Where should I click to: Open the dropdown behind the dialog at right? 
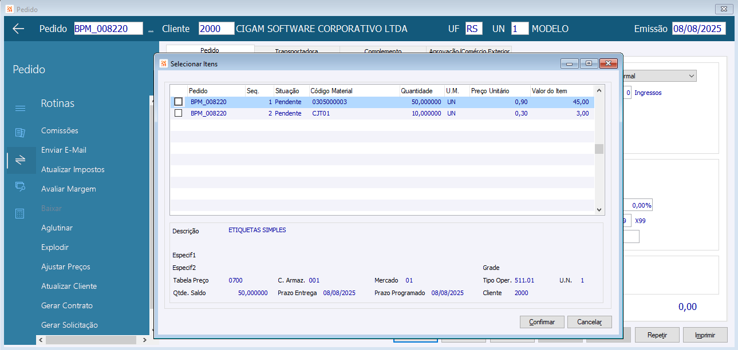(x=692, y=76)
